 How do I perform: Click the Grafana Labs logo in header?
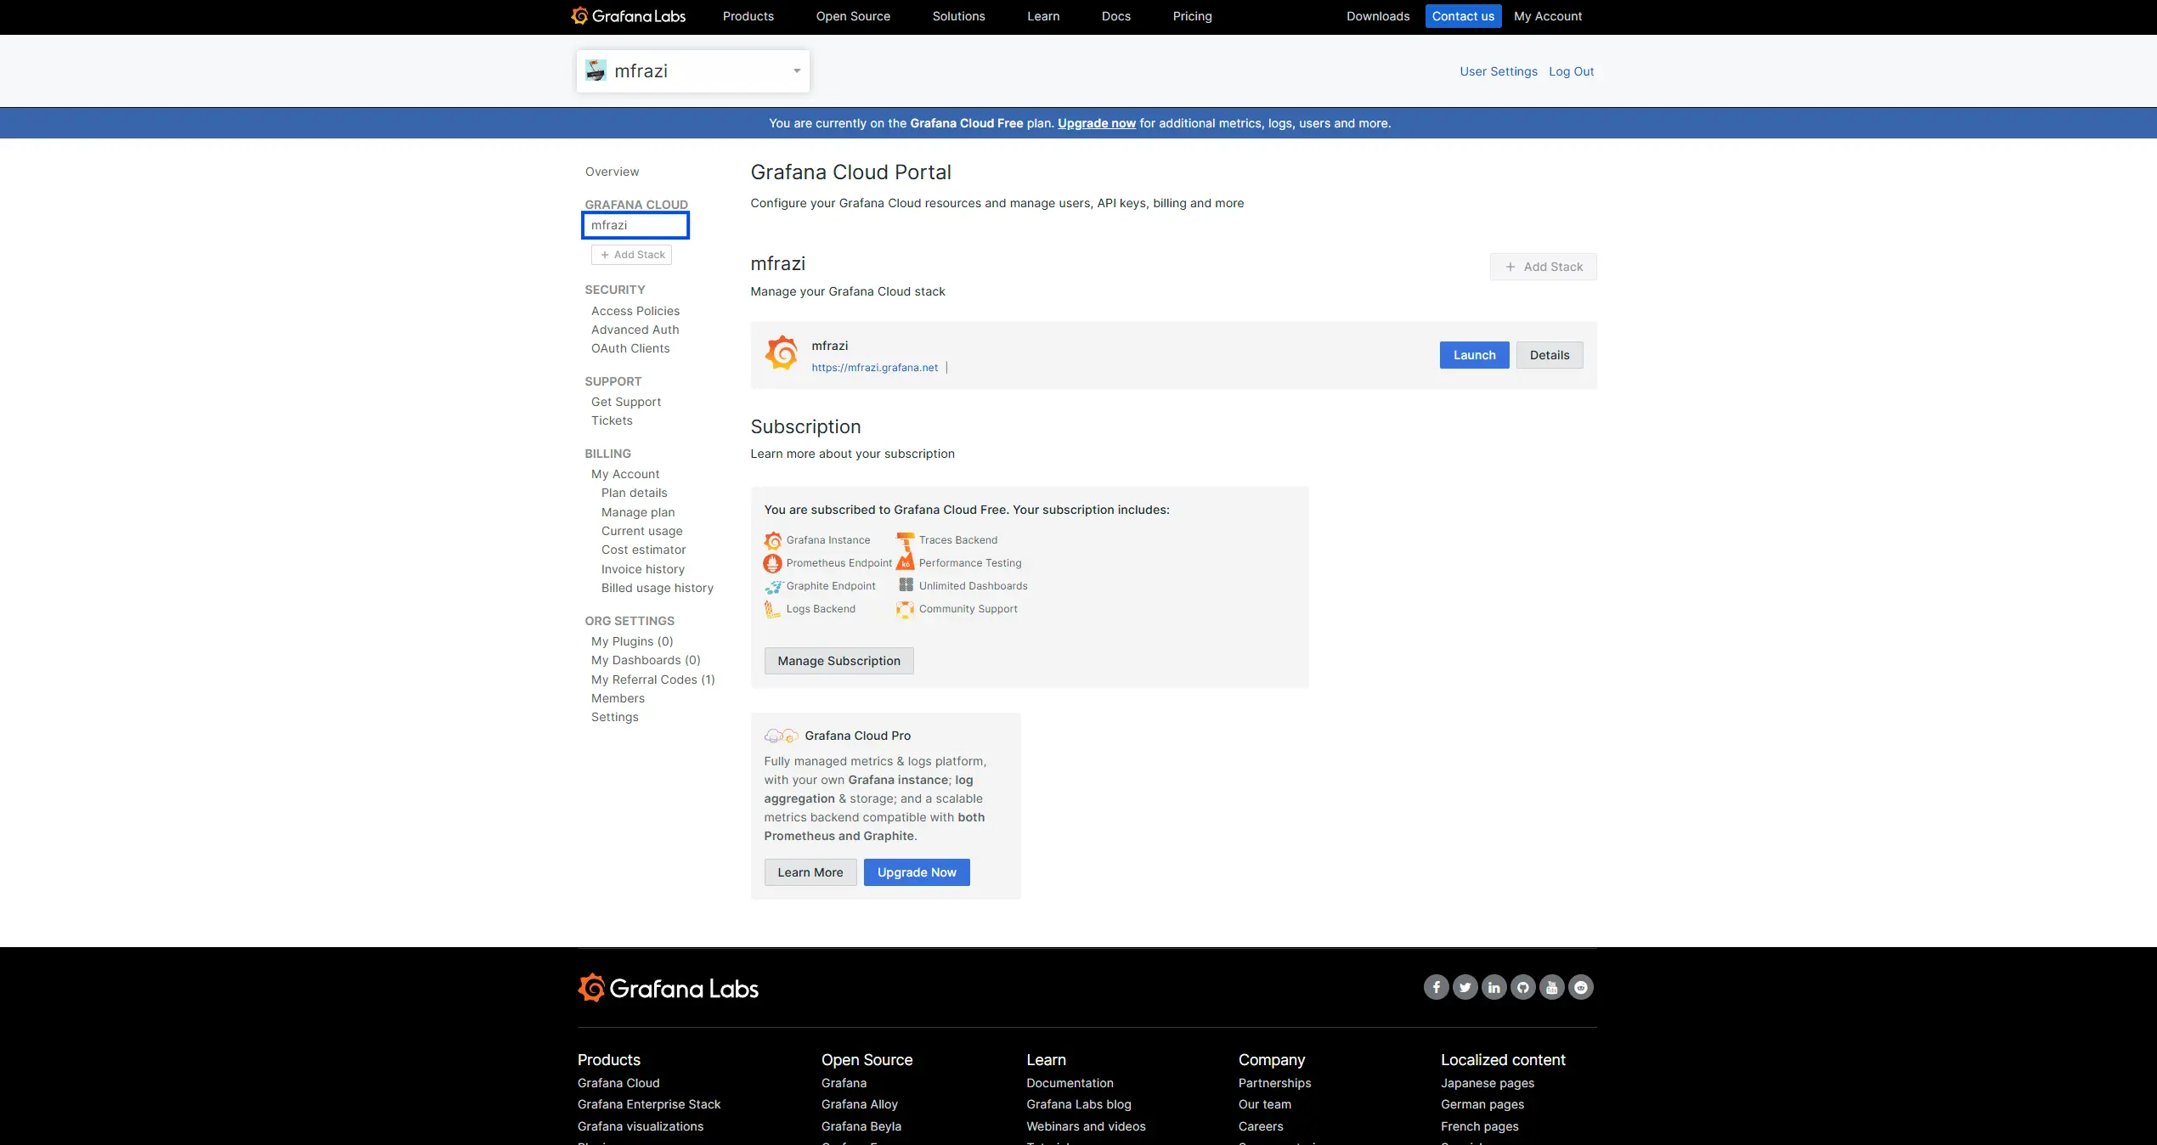click(x=628, y=16)
